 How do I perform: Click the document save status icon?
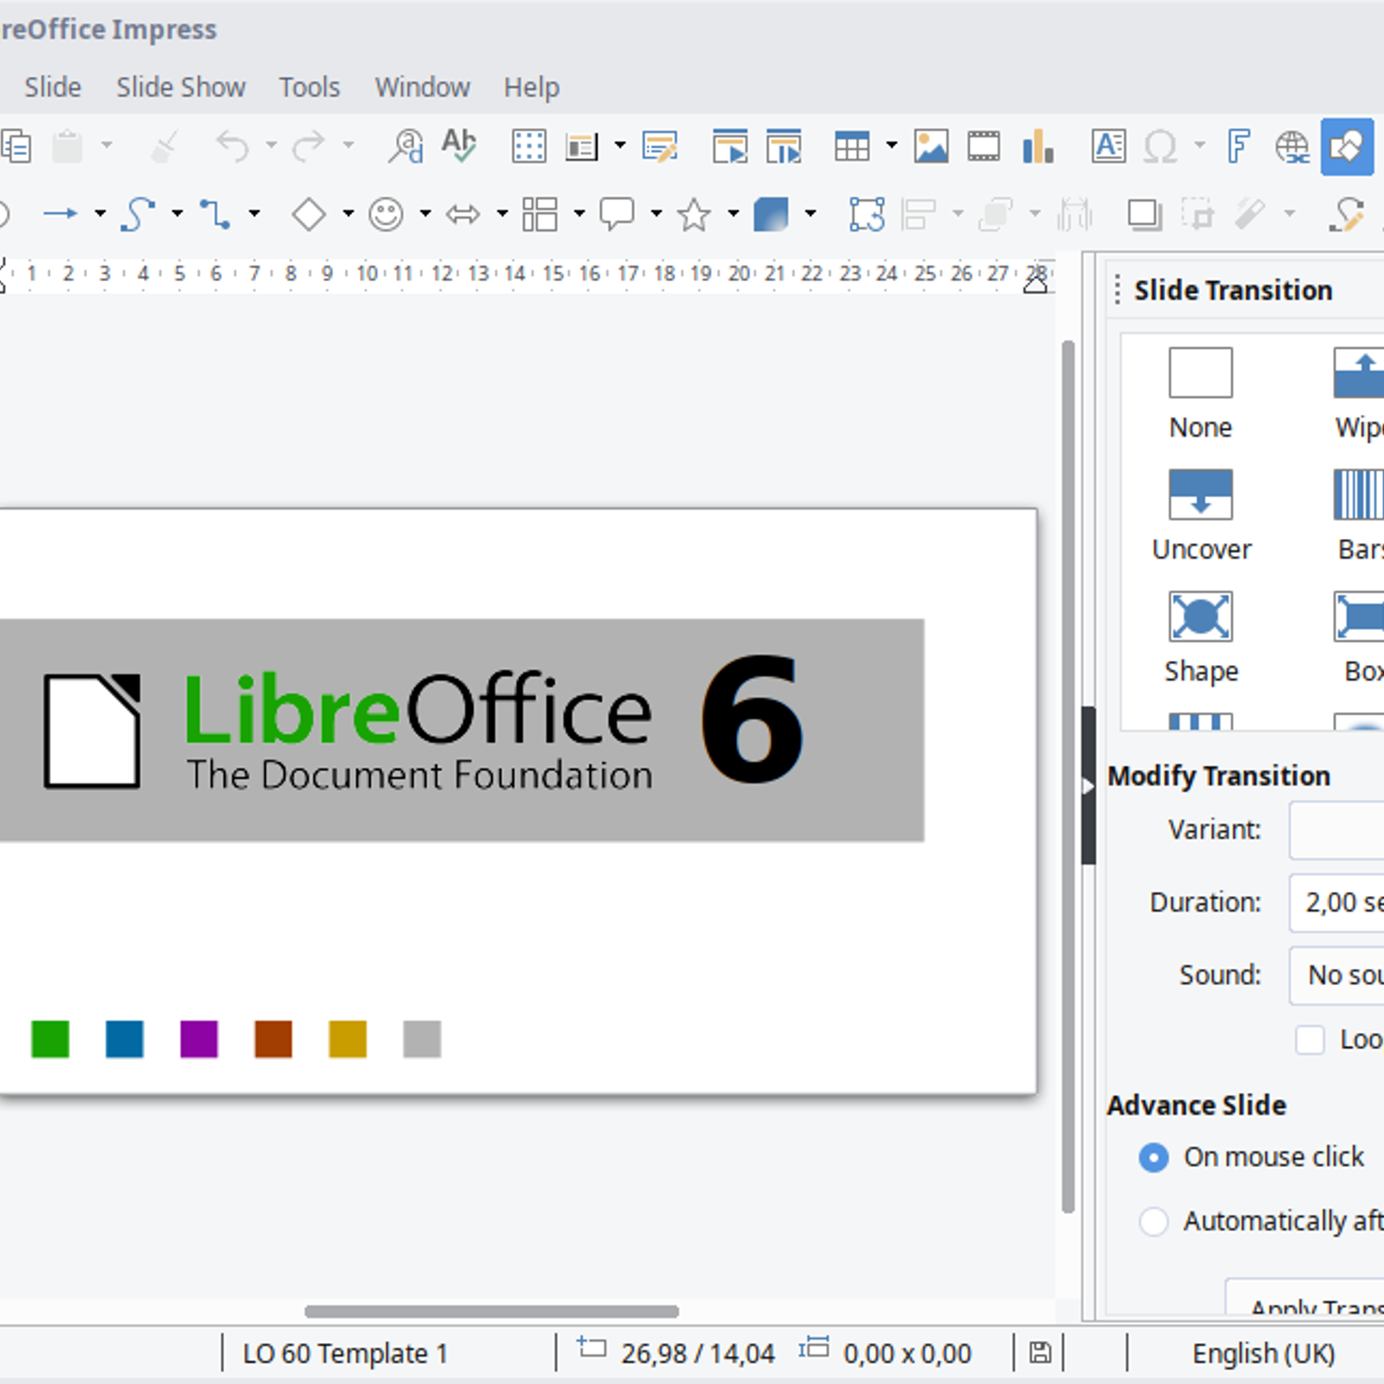[x=1040, y=1353]
